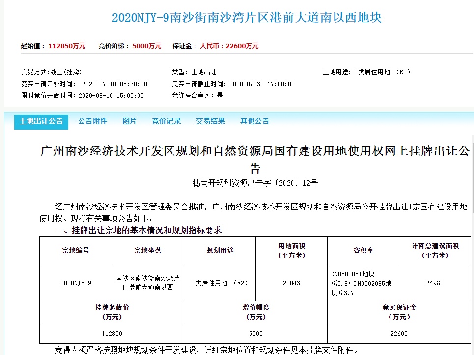
Task: Click the 容积率 table cell
Action: 363,251
